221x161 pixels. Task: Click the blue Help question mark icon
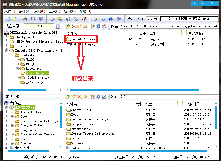(111, 19)
